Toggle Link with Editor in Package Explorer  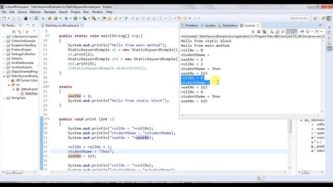click(x=20, y=32)
